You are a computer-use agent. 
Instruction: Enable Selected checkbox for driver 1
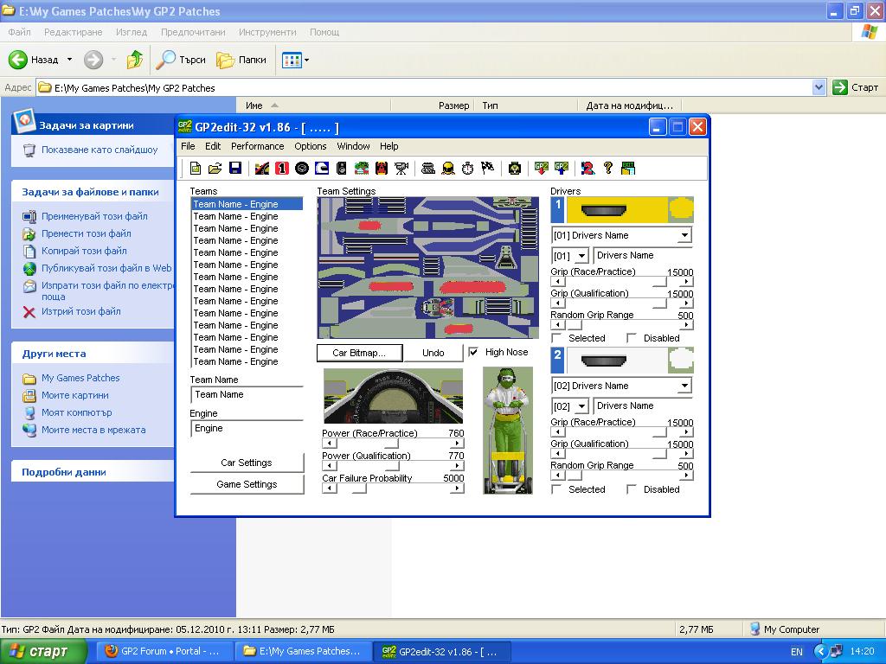[556, 339]
